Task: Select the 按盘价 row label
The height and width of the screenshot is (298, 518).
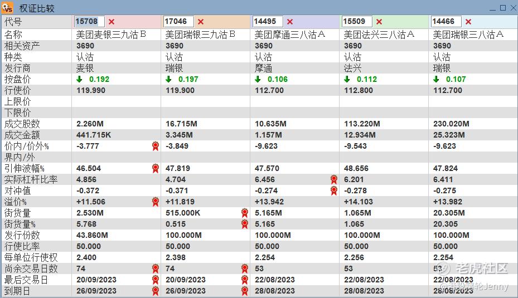Action: click(17, 79)
